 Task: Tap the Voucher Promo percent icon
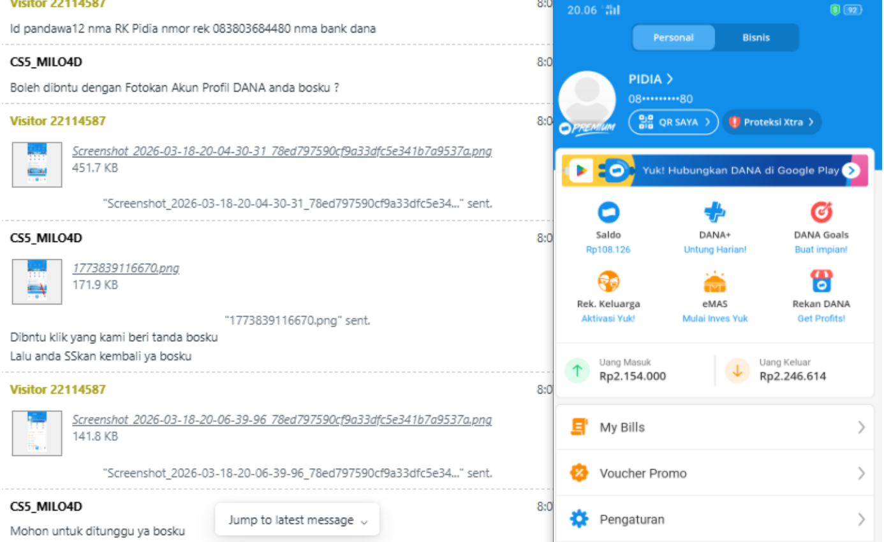click(578, 473)
